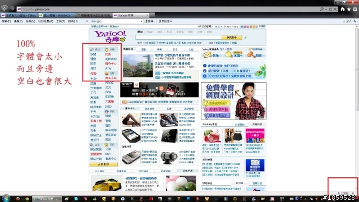Viewport: 359px width, 202px height.
Task: Open the 知識+ lightbulb icon
Action: tap(228, 55)
